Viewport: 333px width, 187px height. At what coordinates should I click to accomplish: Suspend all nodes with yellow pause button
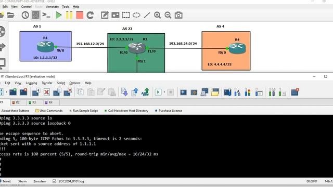[69, 15]
